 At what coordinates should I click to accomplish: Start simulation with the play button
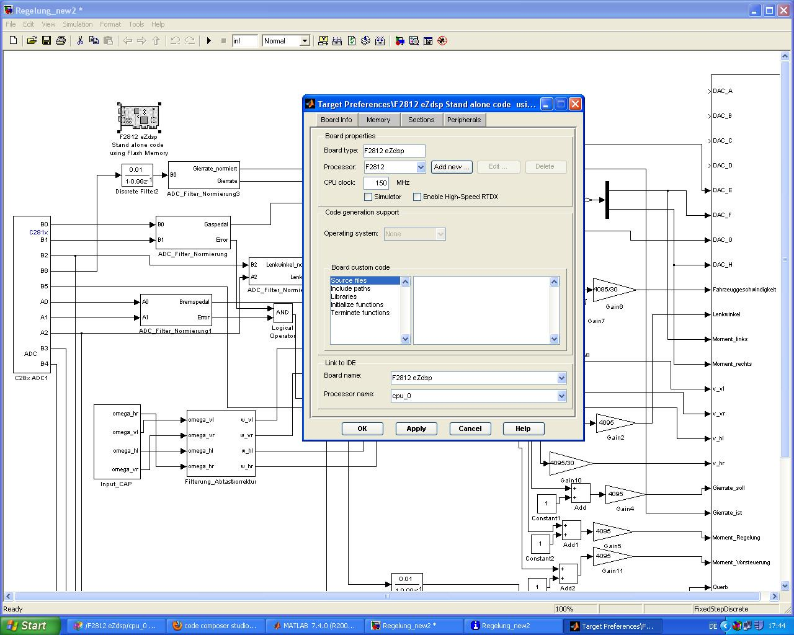209,41
